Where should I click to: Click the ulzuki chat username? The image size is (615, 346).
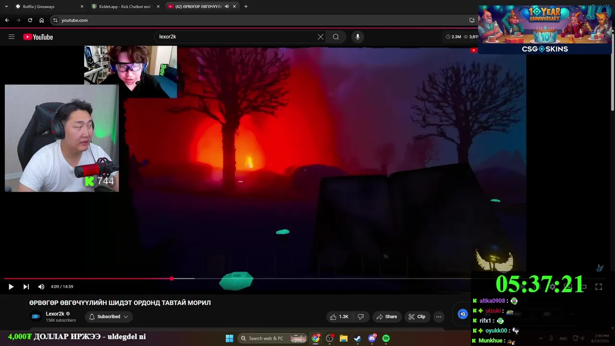493,311
